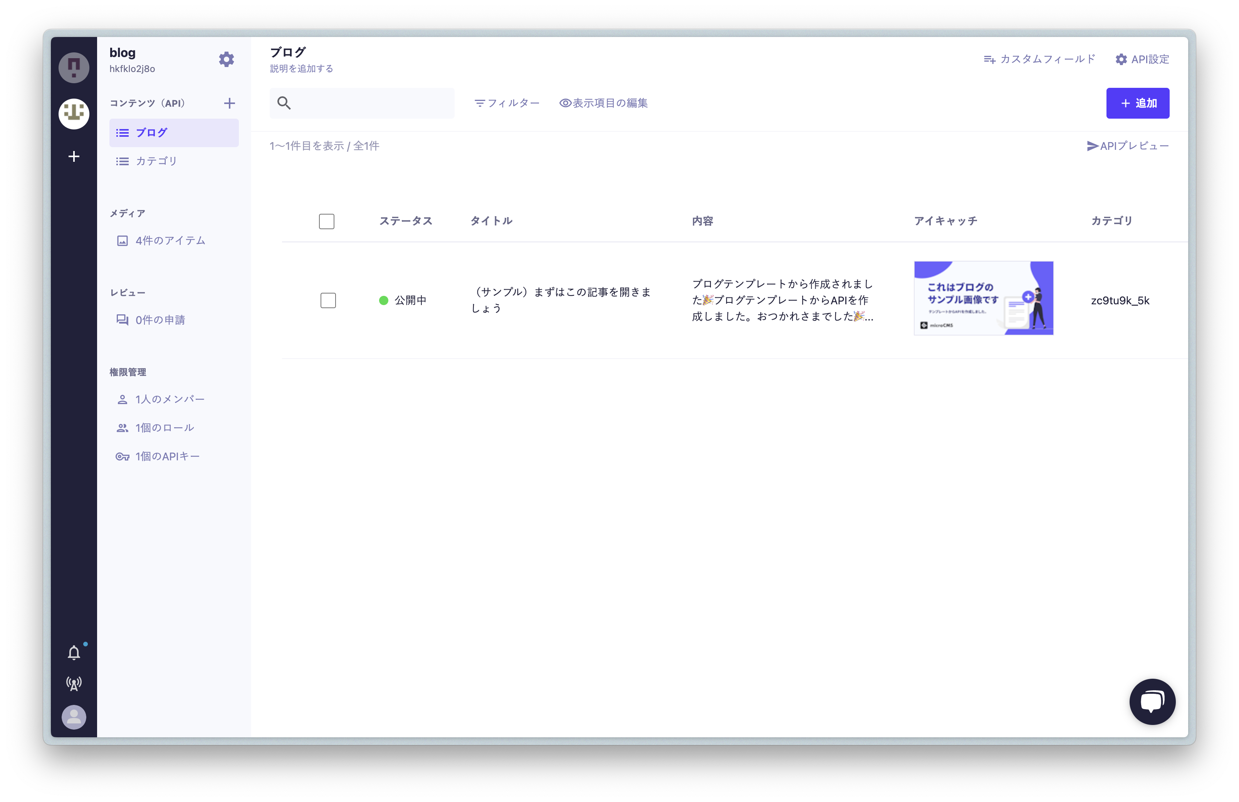
Task: Check the sample article row checkbox
Action: click(328, 300)
